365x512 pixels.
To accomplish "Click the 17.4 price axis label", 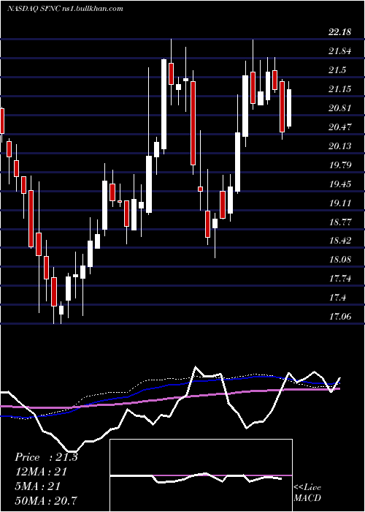I will (337, 298).
